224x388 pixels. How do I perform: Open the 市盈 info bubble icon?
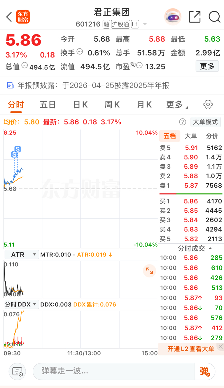tap(139, 66)
